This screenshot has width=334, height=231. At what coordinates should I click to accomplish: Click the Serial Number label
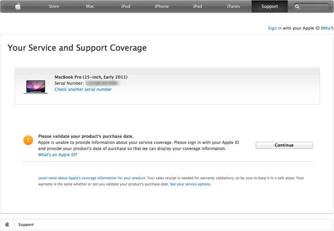coord(69,83)
